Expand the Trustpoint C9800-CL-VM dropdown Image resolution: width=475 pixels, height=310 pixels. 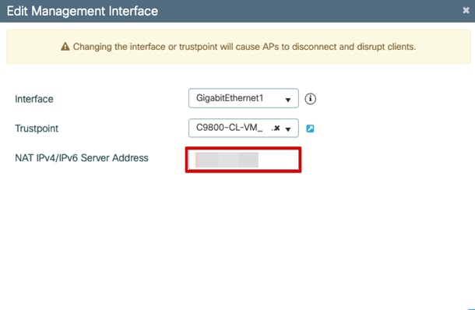(288, 129)
